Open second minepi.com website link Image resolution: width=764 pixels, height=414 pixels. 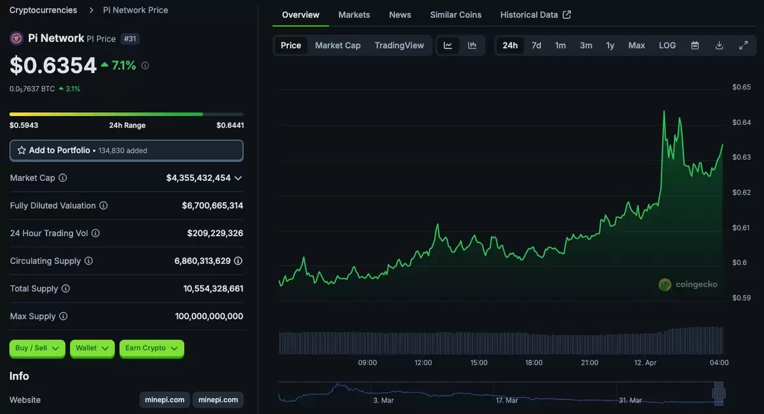pos(218,400)
